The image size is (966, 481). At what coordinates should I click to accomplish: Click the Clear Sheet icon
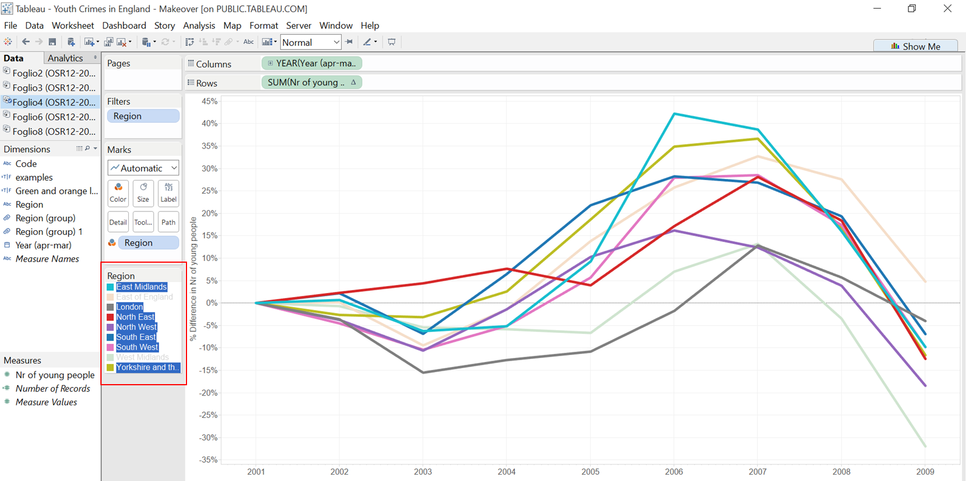pyautogui.click(x=121, y=42)
